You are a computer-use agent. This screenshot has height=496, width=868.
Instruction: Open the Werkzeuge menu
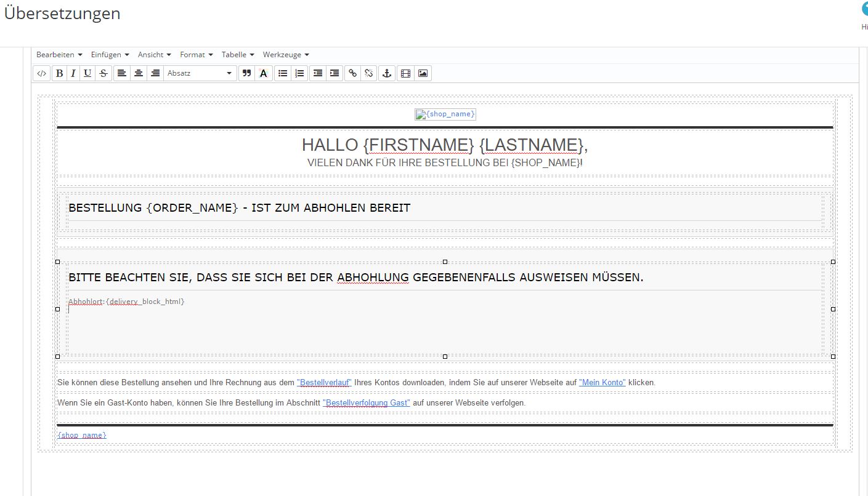286,55
